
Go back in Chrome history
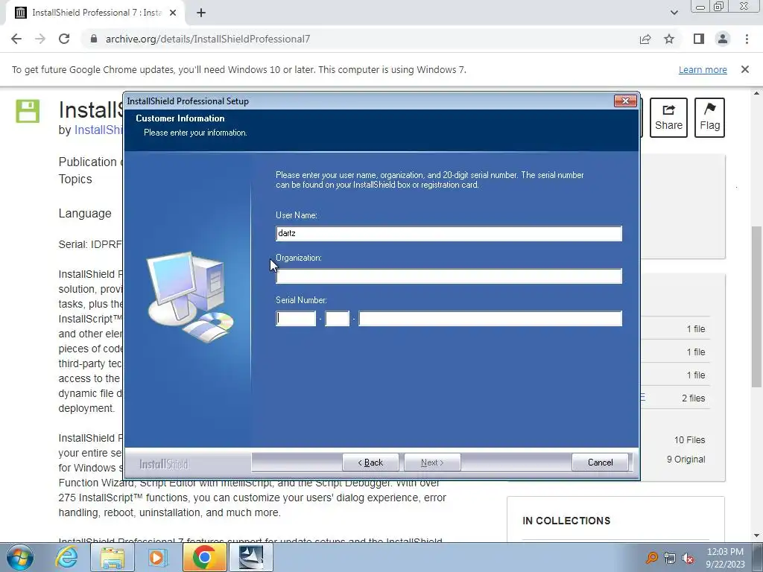[x=16, y=39]
